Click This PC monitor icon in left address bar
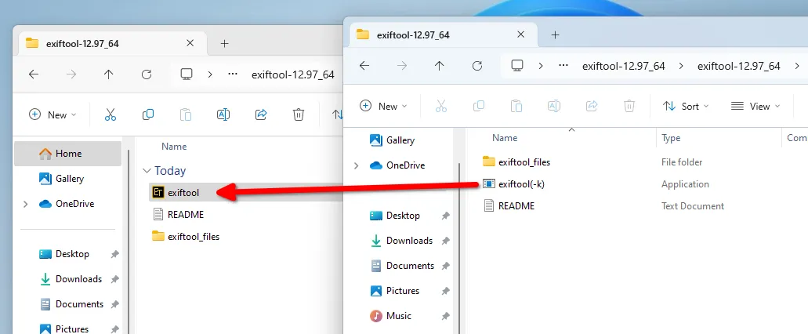 pos(186,74)
